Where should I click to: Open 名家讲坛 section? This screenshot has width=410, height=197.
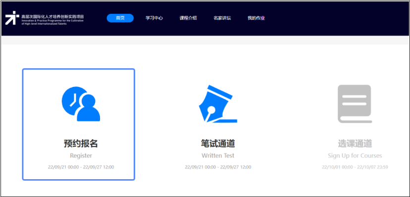point(222,18)
